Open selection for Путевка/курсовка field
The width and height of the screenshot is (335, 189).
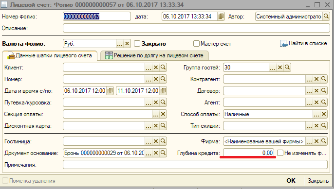click(149, 103)
